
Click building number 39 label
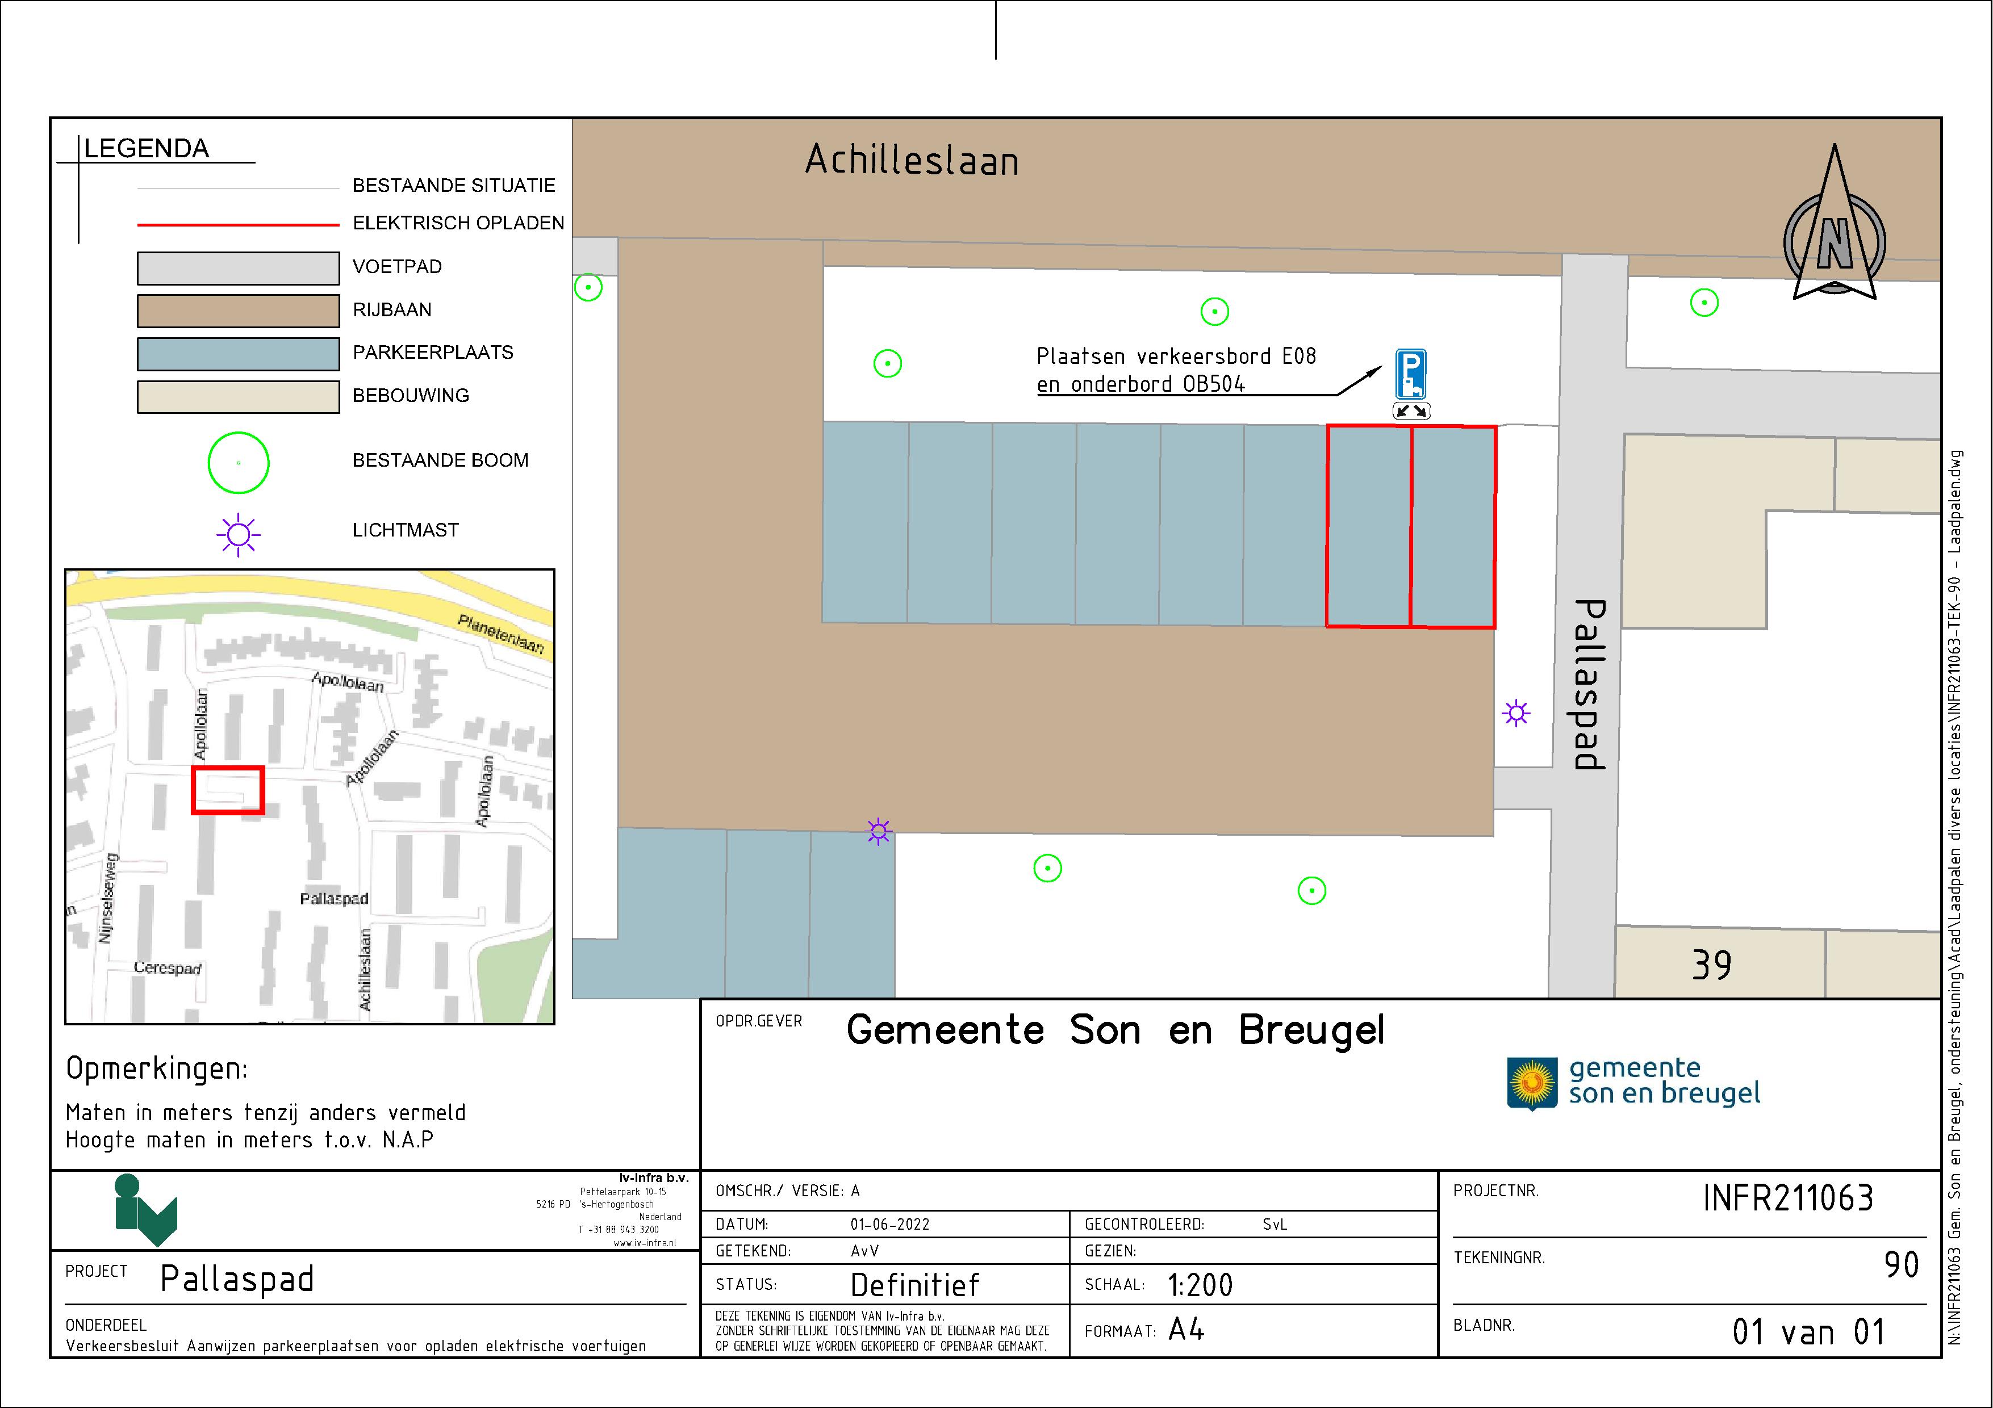(x=1711, y=965)
